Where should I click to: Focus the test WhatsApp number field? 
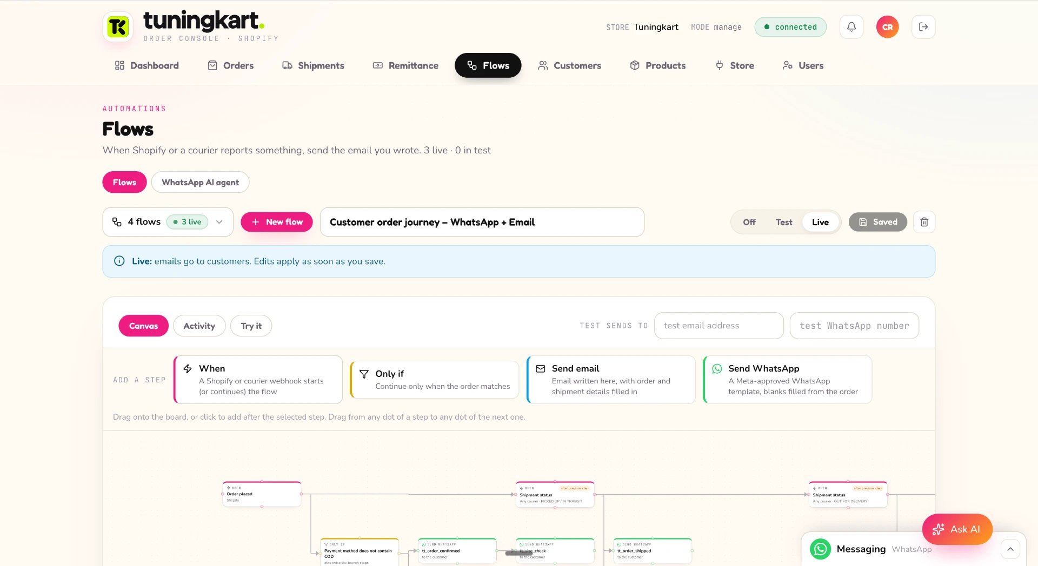[854, 326]
